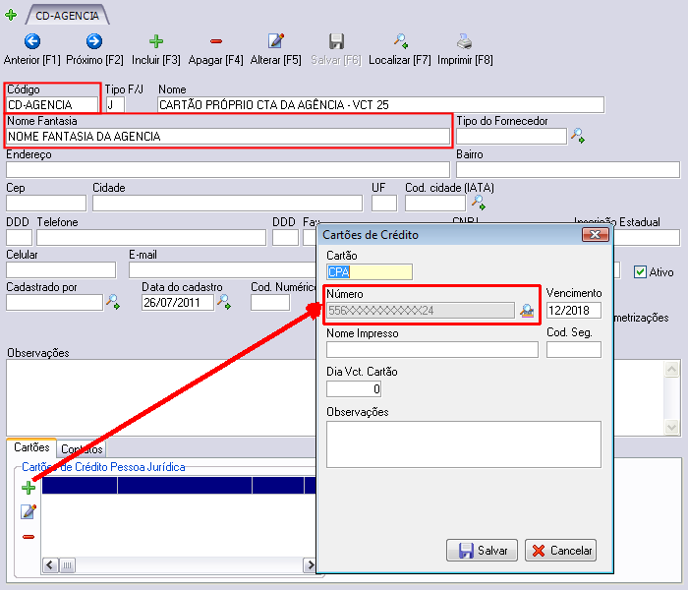
Task: Click scroll up arrow in Observações area
Action: 671,369
